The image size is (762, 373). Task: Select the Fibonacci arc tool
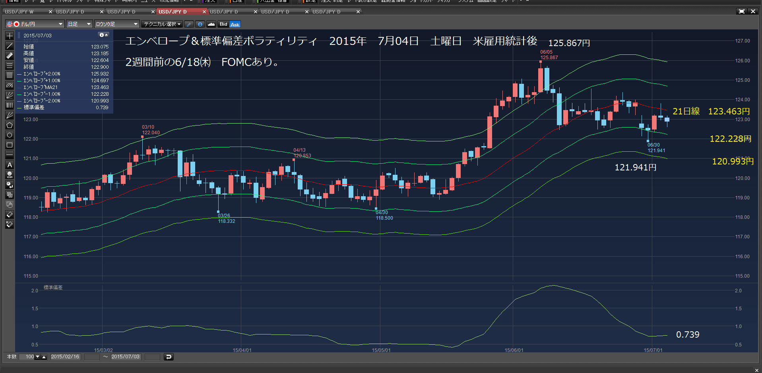point(10,85)
